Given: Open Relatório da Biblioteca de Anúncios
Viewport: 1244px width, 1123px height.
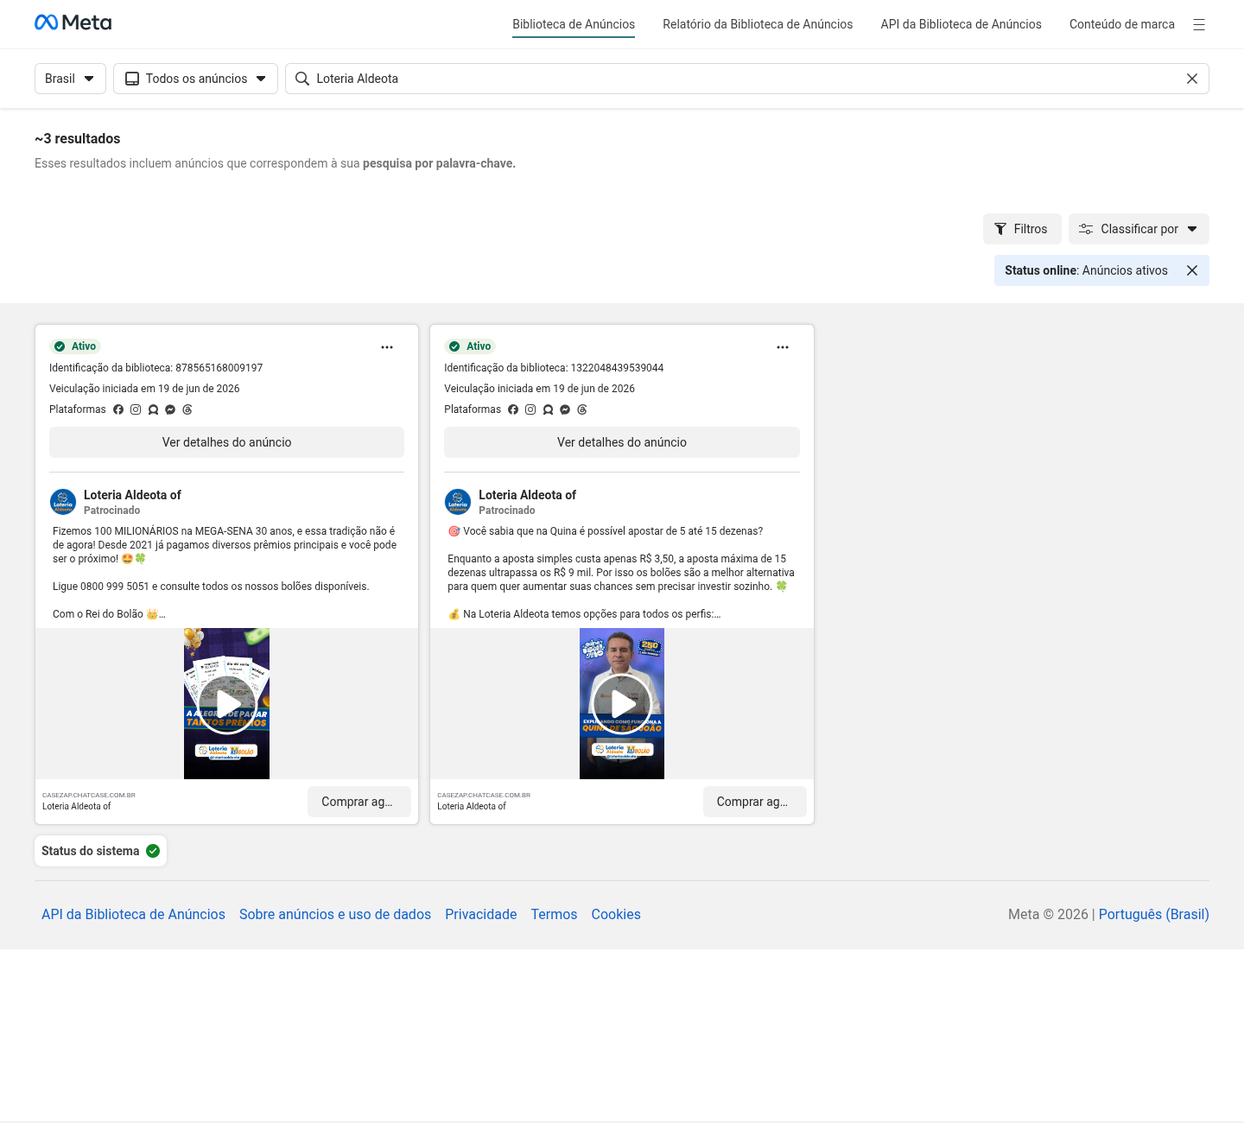Looking at the screenshot, I should [758, 24].
